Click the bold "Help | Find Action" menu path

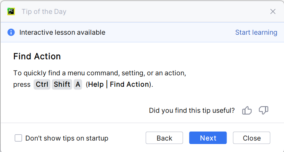coord(118,84)
